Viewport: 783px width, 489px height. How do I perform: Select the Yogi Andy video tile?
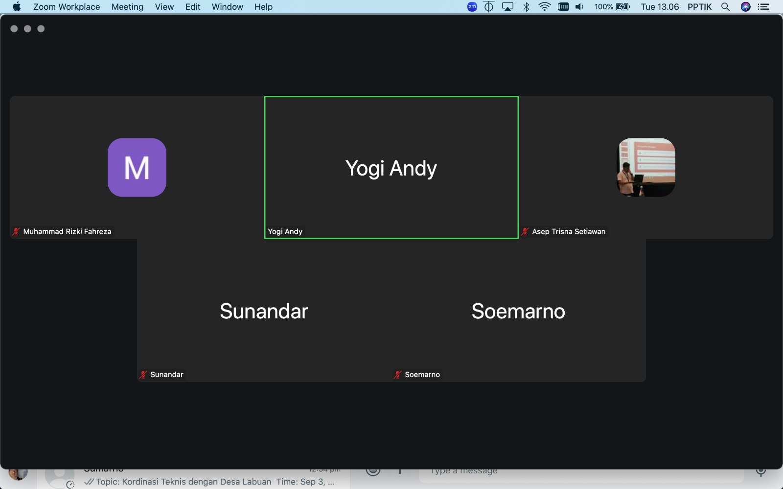[391, 167]
